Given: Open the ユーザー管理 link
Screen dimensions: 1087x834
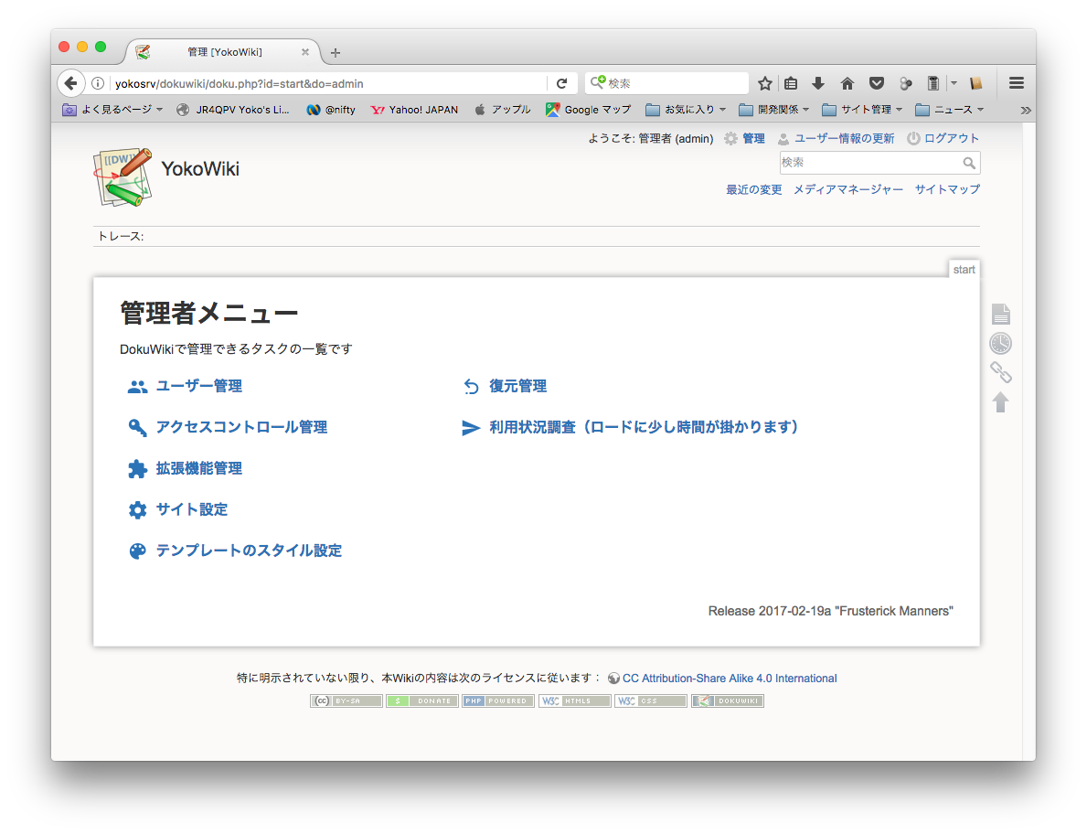Looking at the screenshot, I should (199, 386).
